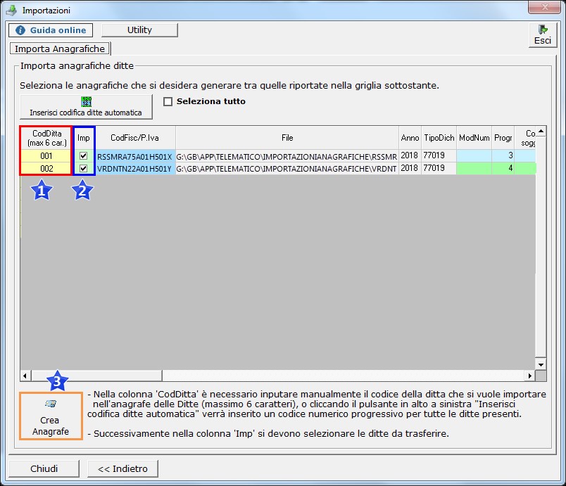
Task: Uncheck Imp checkbox for VRDNTN22A01H501Y row
Action: (x=83, y=168)
